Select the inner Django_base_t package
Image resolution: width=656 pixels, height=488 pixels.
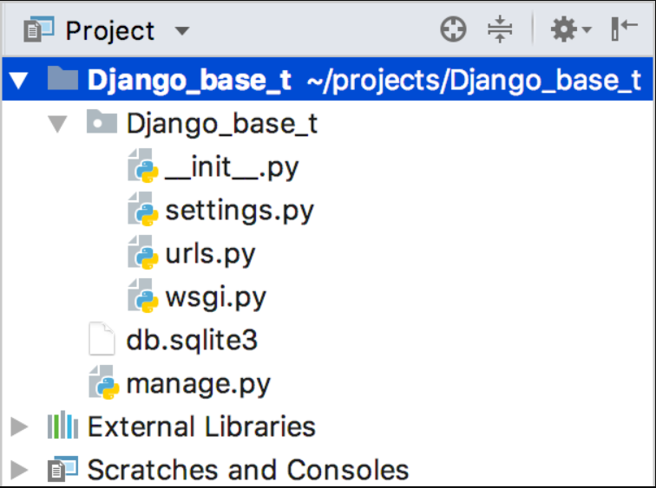pos(222,124)
